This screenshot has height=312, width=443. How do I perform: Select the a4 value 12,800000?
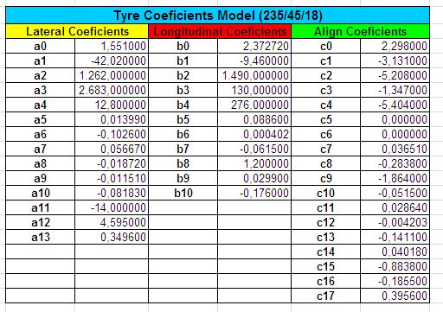112,105
